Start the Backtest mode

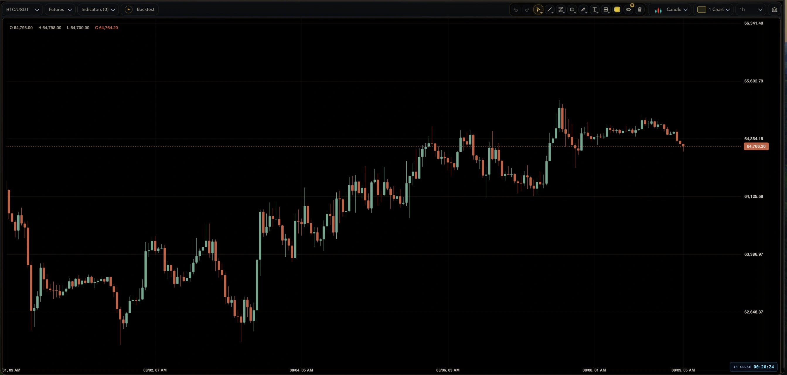click(x=140, y=9)
